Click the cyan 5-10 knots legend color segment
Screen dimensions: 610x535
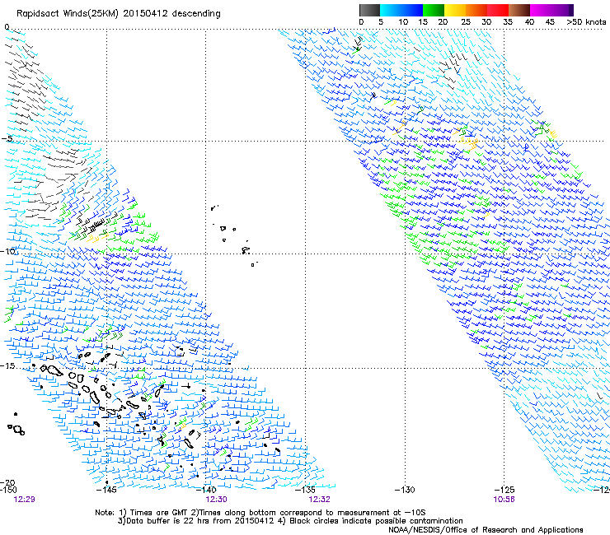tap(391, 10)
